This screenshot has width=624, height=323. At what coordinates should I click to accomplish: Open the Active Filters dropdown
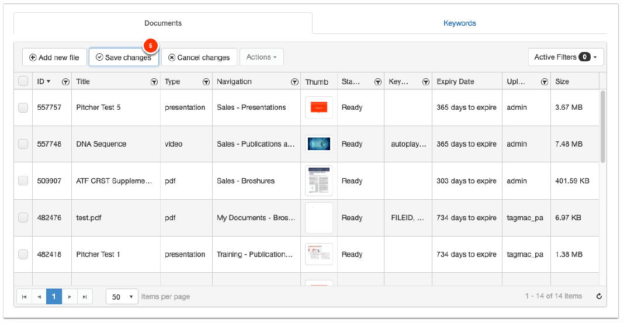click(565, 57)
